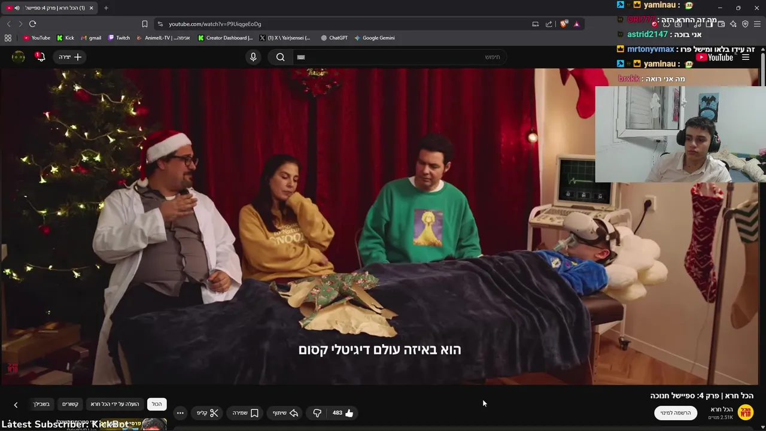Open the YouTube hamburger guide menu

click(x=746, y=57)
